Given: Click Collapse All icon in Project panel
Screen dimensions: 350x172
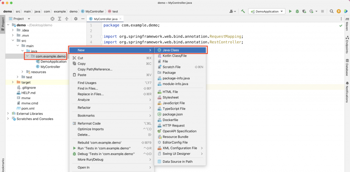Looking at the screenshot, I should click(x=66, y=19).
